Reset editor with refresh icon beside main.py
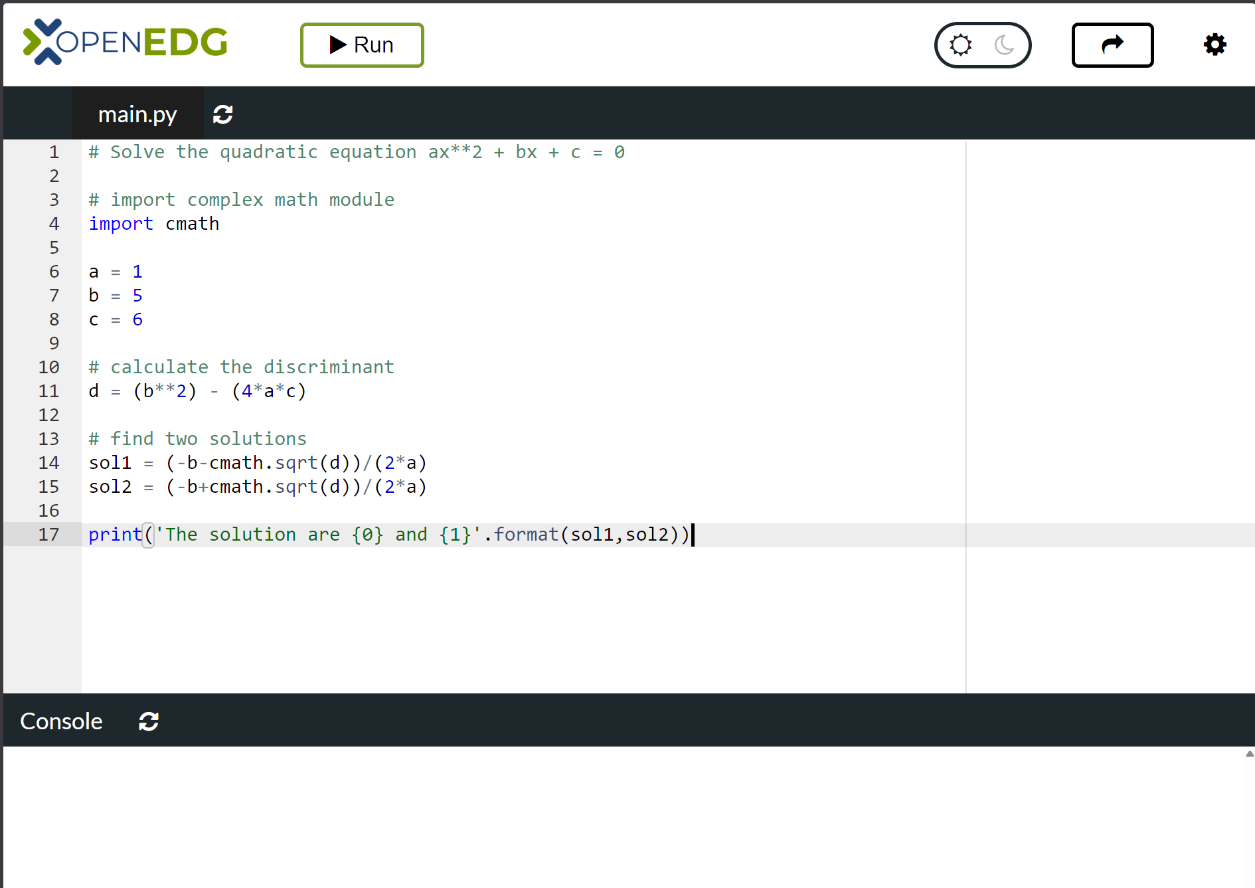The width and height of the screenshot is (1255, 888). pyautogui.click(x=222, y=114)
